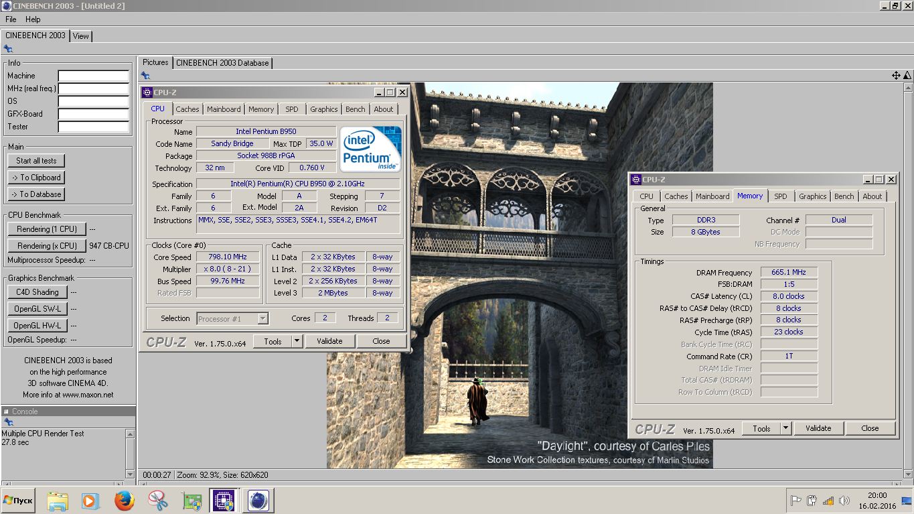Open About tab in right CPU-Z window
Screen dimensions: 914x514
872,196
